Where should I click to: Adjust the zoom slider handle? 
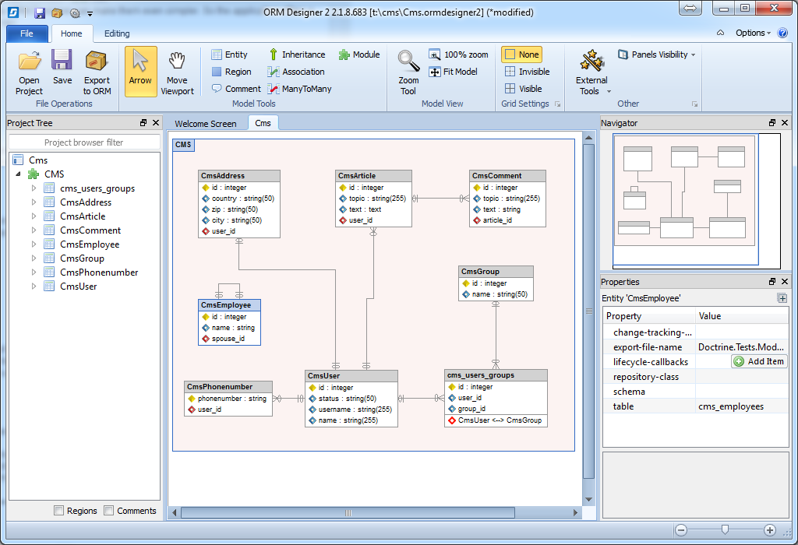click(726, 530)
